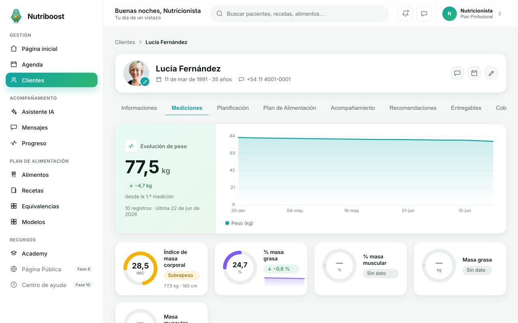Select Clientes in the sidebar
Screen dimensions: 518x323
51,80
